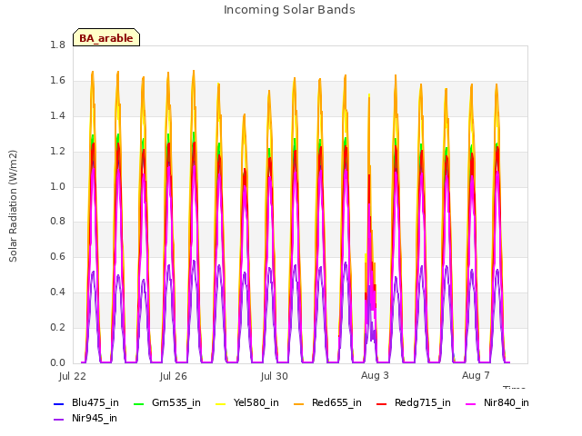Toggle Yel580_in legend entry
The height and width of the screenshot is (436, 582).
point(247,403)
